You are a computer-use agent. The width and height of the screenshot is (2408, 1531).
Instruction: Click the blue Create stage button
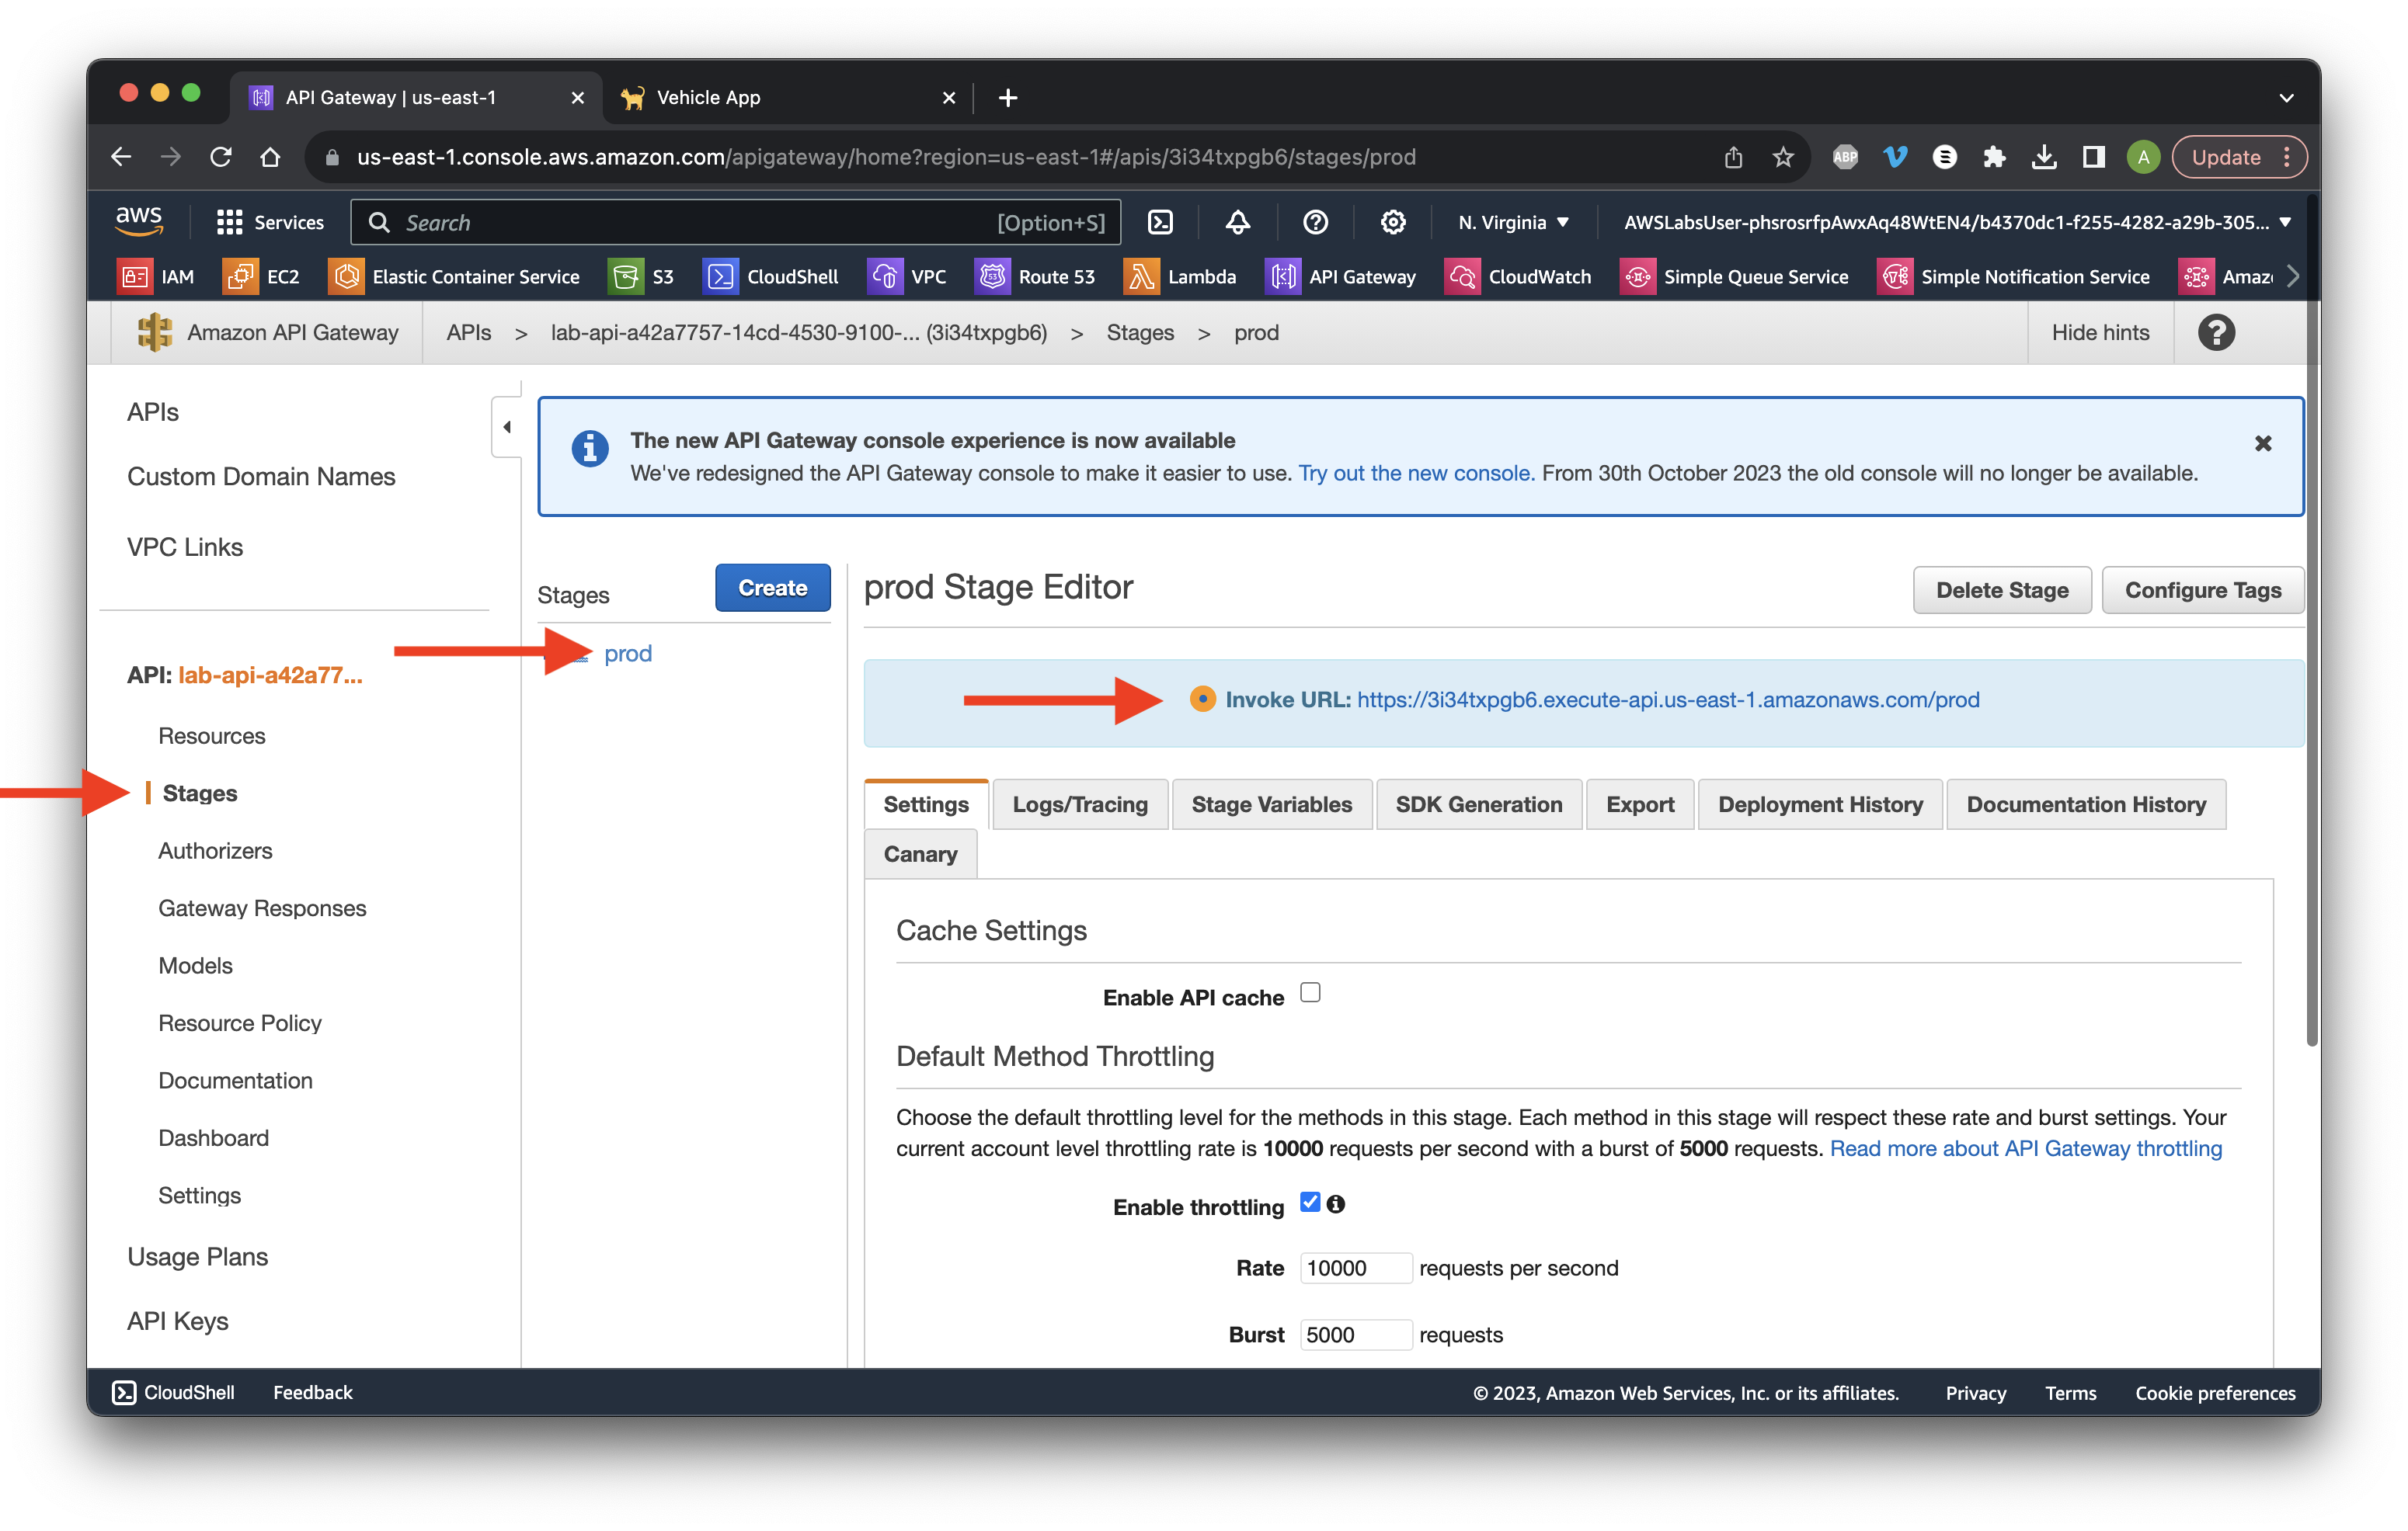coord(772,588)
